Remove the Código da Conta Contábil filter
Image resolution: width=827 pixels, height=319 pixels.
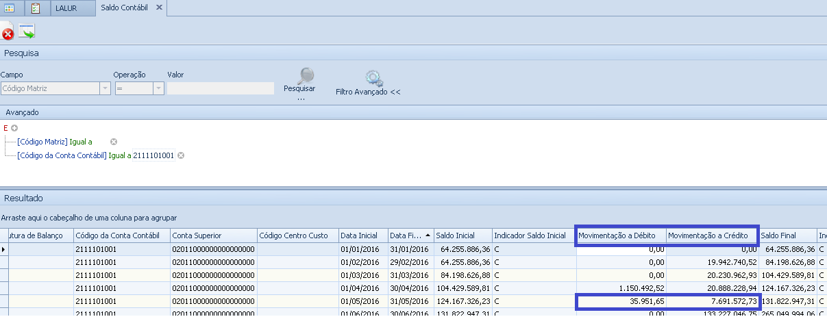tap(181, 155)
